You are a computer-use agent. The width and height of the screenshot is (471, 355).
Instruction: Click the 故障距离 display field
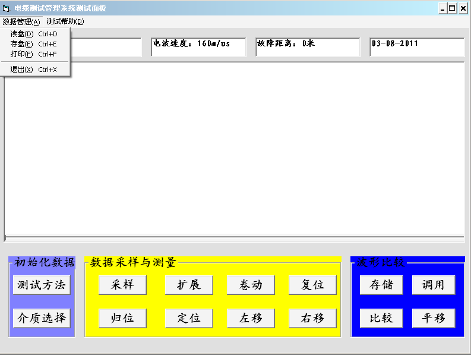tap(308, 47)
